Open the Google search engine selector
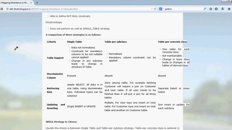 click(161, 9)
